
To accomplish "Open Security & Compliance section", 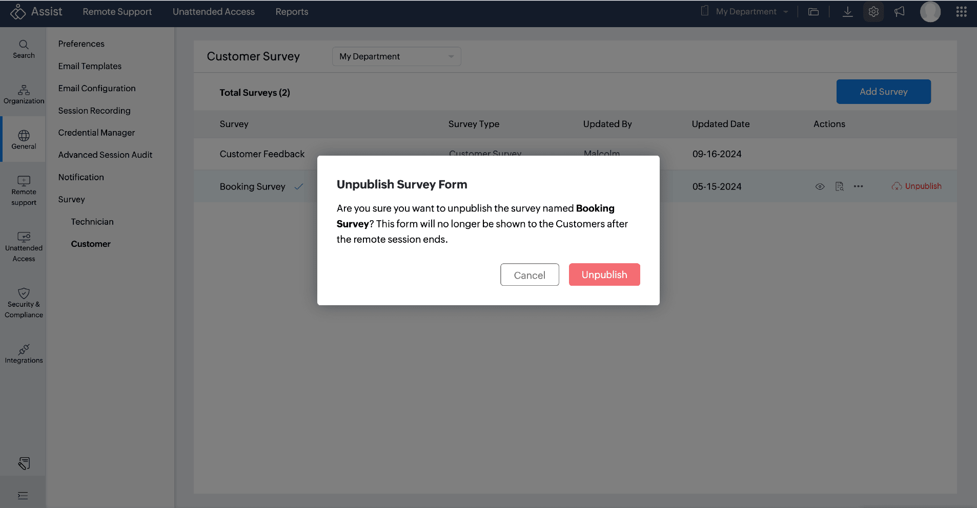I will [x=24, y=303].
